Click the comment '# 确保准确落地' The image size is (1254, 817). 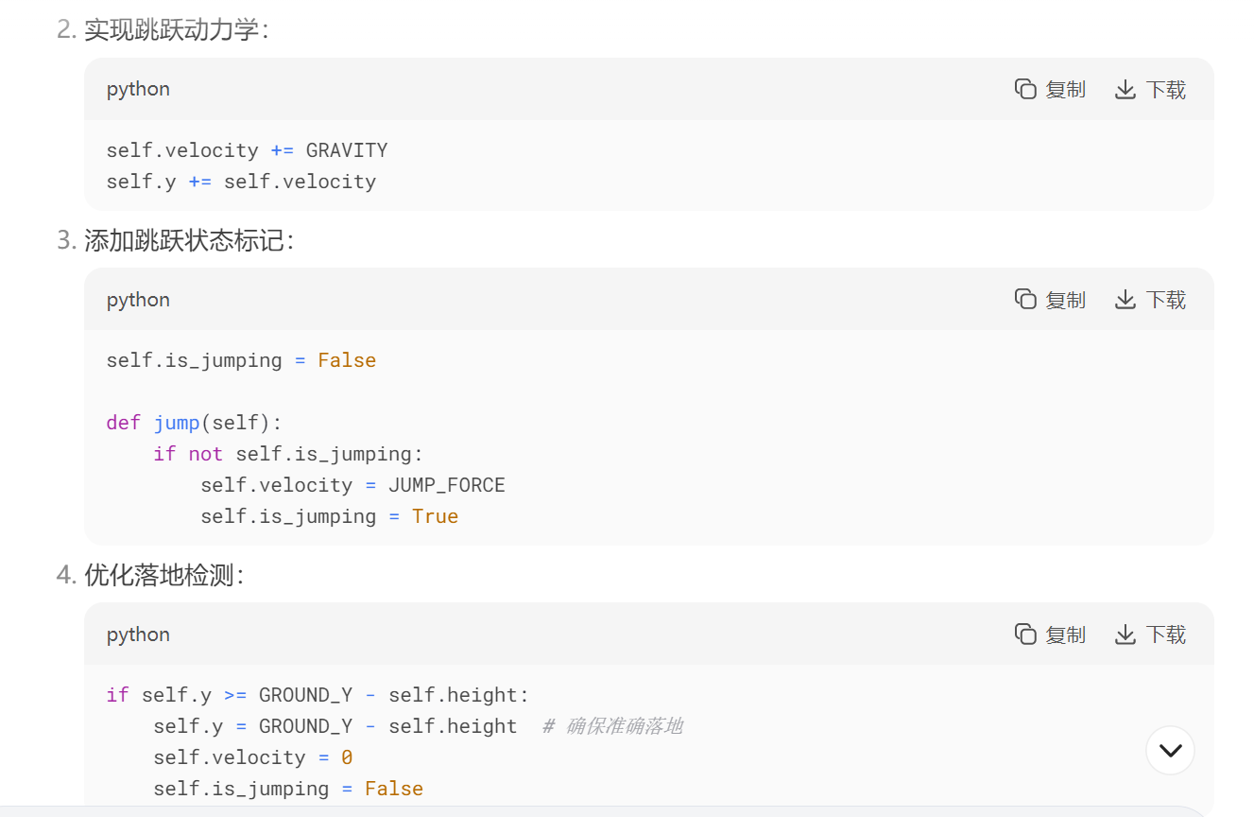click(x=612, y=726)
